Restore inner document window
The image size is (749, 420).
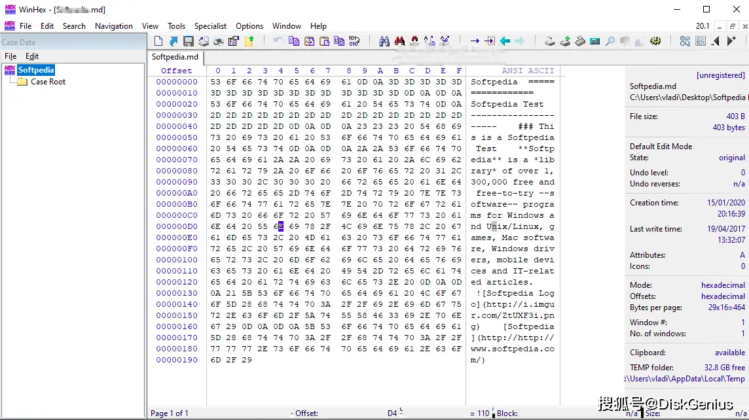732,26
